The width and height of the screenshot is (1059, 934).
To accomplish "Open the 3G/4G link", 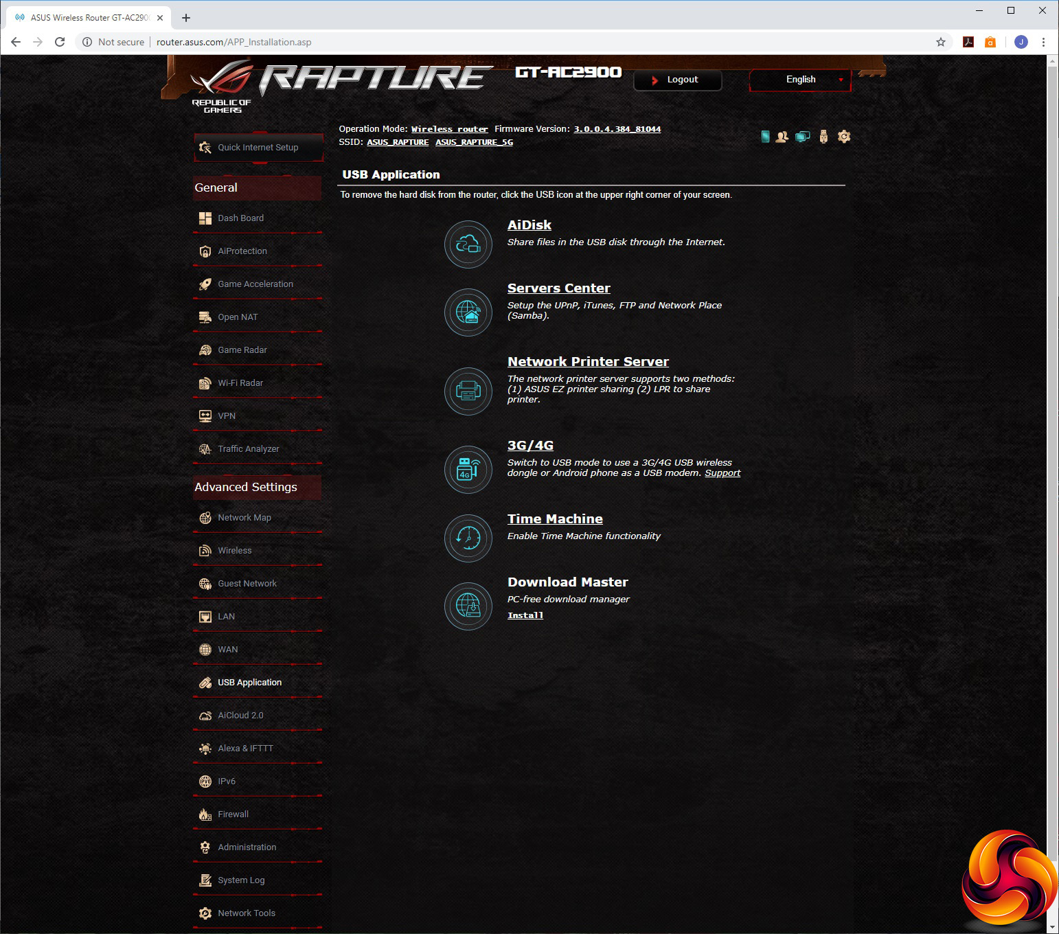I will pyautogui.click(x=530, y=446).
